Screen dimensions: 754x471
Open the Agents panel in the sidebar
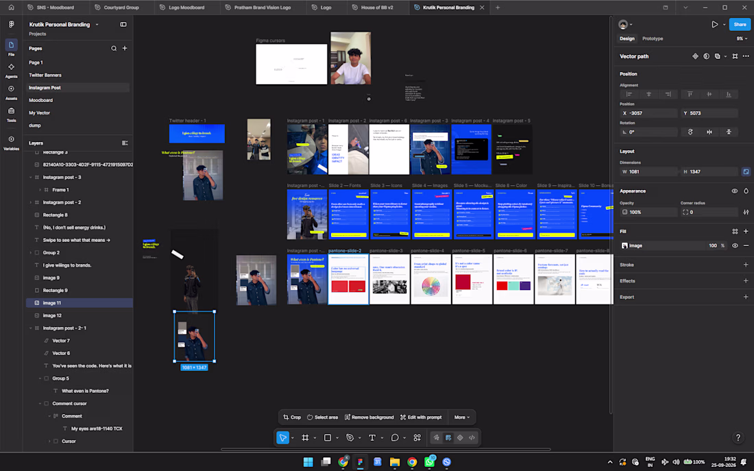[11, 70]
